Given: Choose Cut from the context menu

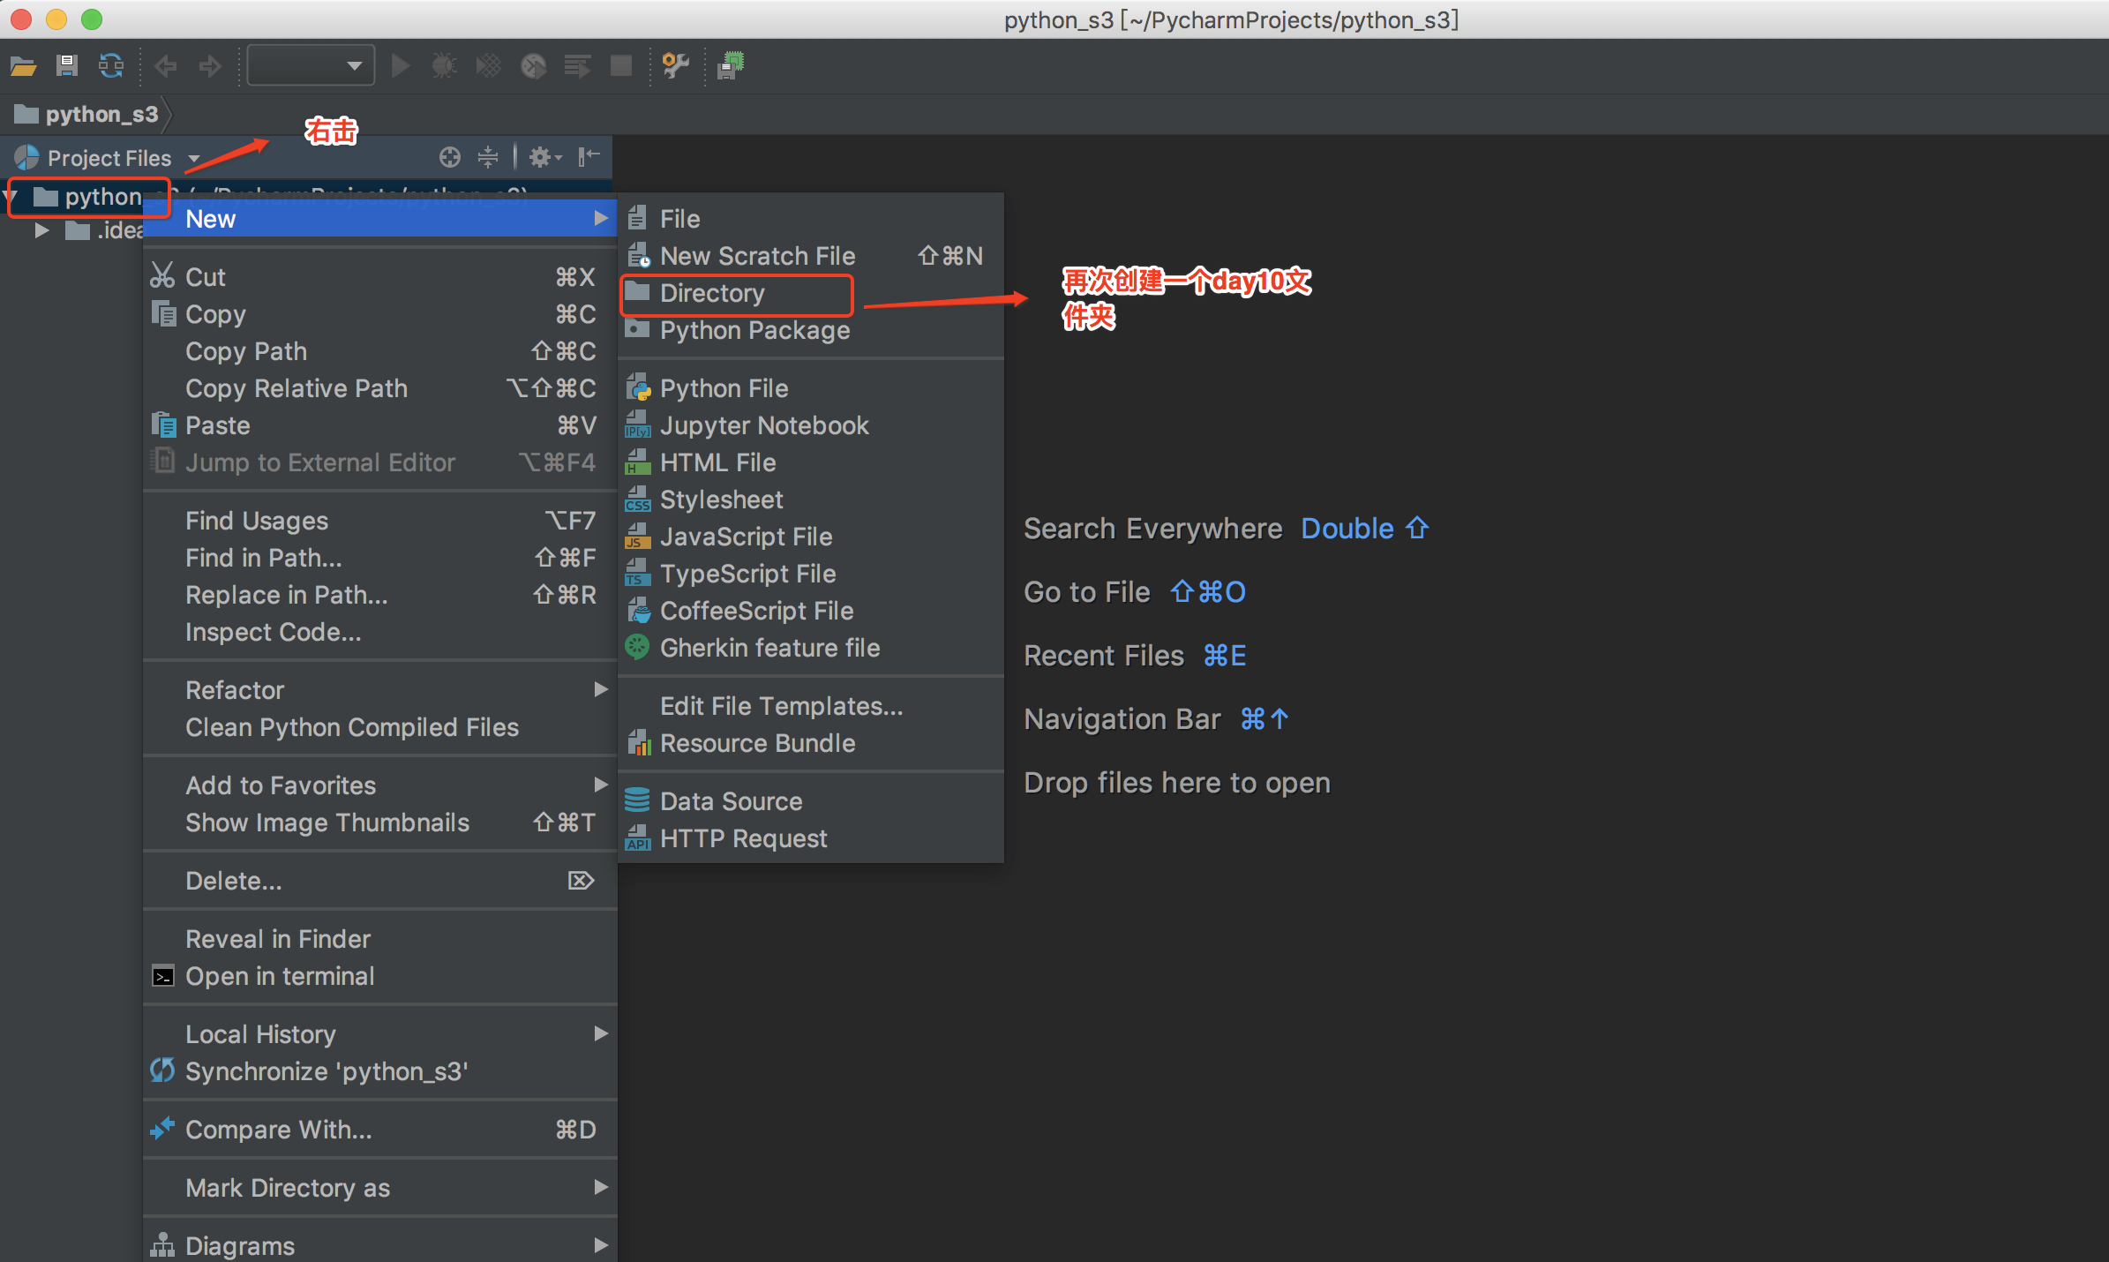Looking at the screenshot, I should pos(380,277).
